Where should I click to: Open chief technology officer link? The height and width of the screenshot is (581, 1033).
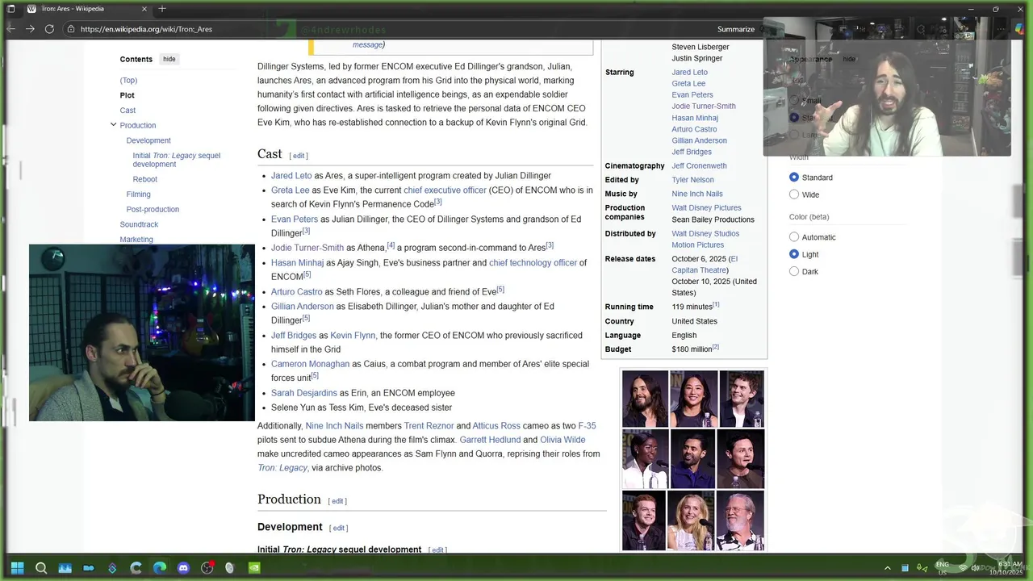click(x=533, y=263)
